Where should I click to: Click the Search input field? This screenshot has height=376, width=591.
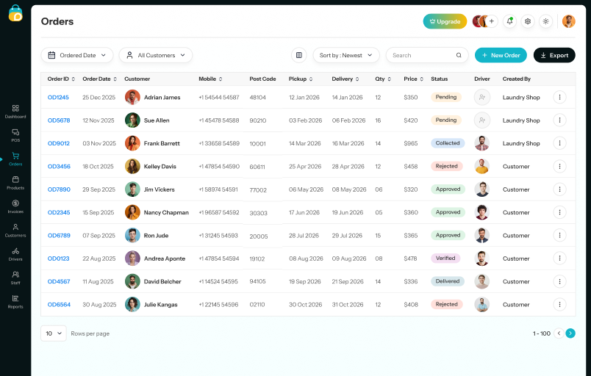[x=427, y=55]
